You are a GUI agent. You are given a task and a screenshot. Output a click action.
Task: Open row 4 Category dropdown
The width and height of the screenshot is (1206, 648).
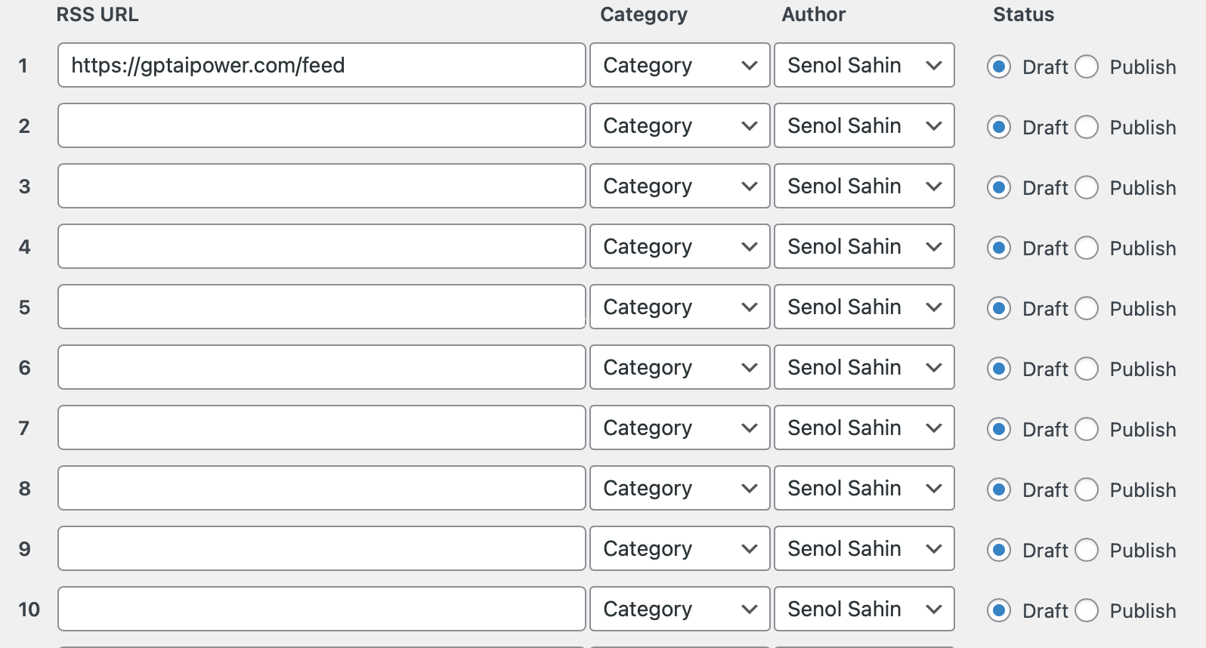click(x=679, y=247)
